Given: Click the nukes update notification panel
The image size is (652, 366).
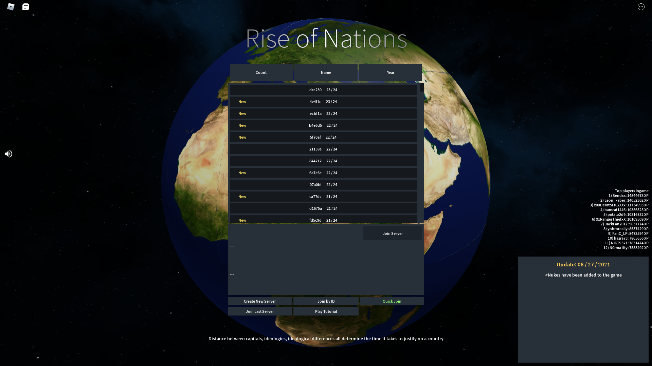Looking at the screenshot, I should 583,309.
